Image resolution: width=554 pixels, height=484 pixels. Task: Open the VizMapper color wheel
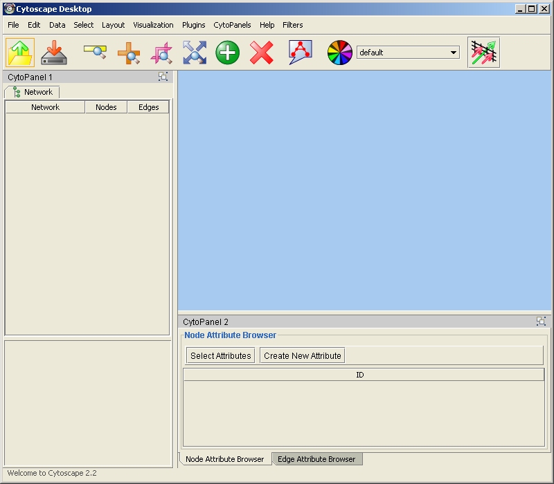click(x=340, y=53)
